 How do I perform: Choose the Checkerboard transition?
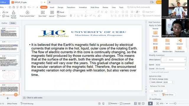180,49
